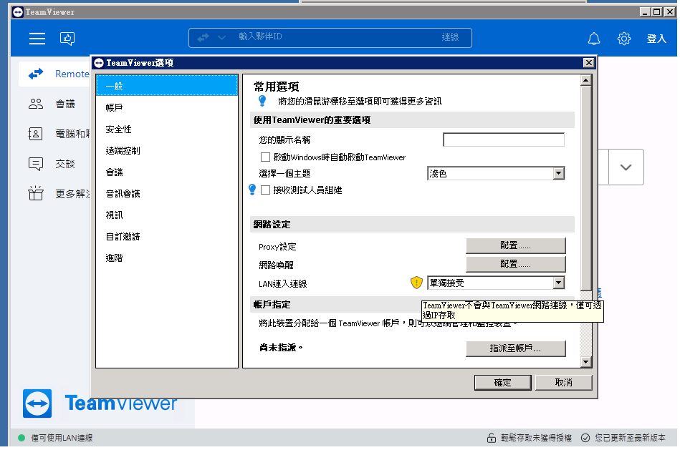Click the 電腦和聯絡人 contact book icon

tap(36, 134)
